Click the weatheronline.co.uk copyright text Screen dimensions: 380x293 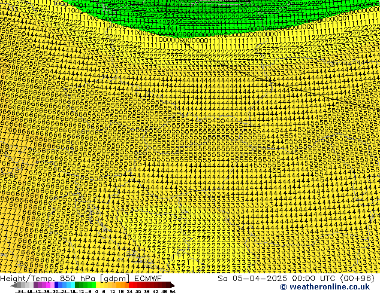pos(325,287)
